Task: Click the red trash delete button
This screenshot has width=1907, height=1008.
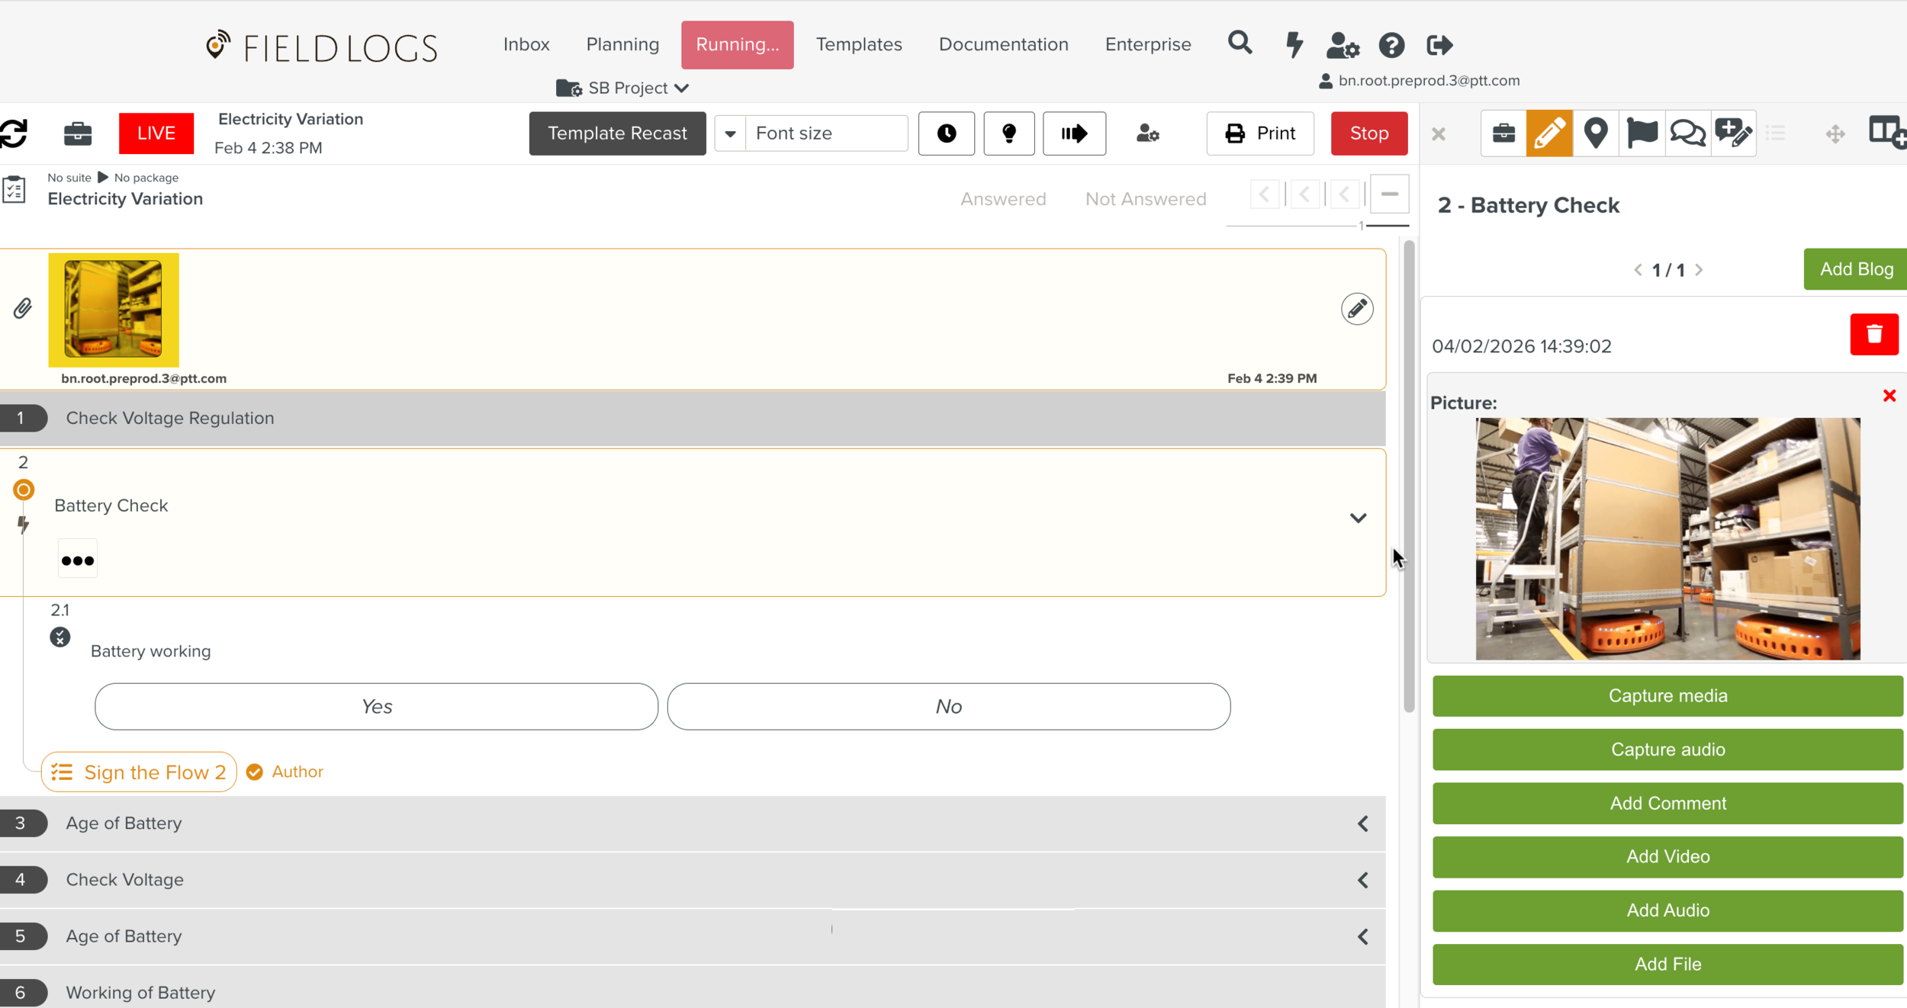Action: click(1873, 334)
